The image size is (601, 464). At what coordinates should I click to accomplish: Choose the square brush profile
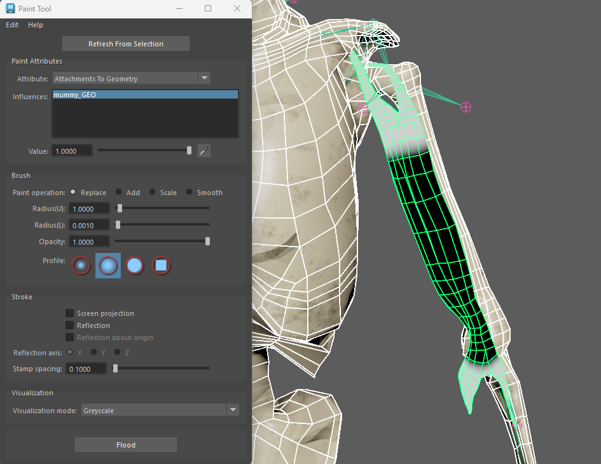[x=161, y=265]
